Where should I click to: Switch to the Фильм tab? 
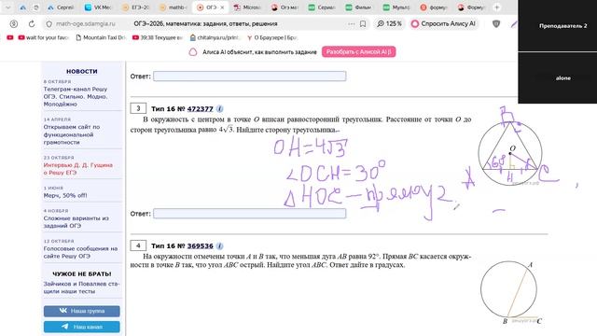pyautogui.click(x=358, y=7)
